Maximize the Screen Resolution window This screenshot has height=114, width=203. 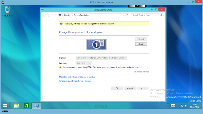click(x=156, y=9)
